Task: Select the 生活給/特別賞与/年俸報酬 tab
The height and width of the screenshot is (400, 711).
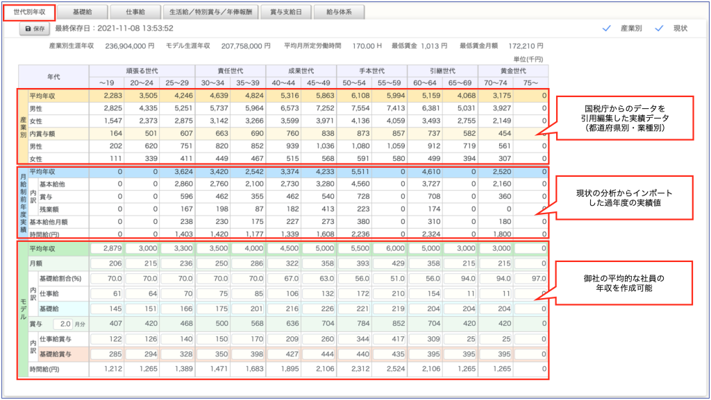Action: click(x=210, y=12)
